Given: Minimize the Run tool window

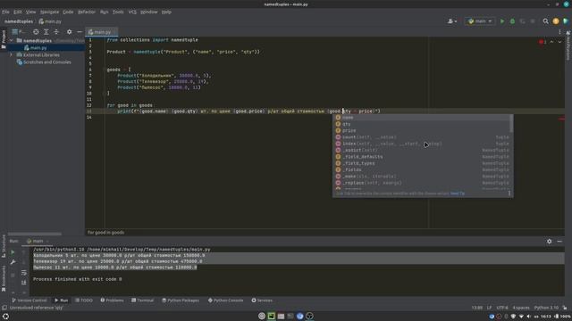Looking at the screenshot, I should point(559,242).
